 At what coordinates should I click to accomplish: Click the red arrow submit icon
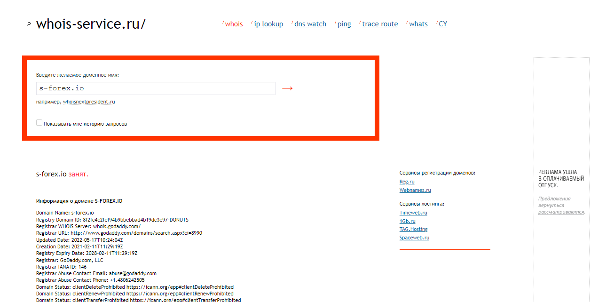tap(287, 88)
